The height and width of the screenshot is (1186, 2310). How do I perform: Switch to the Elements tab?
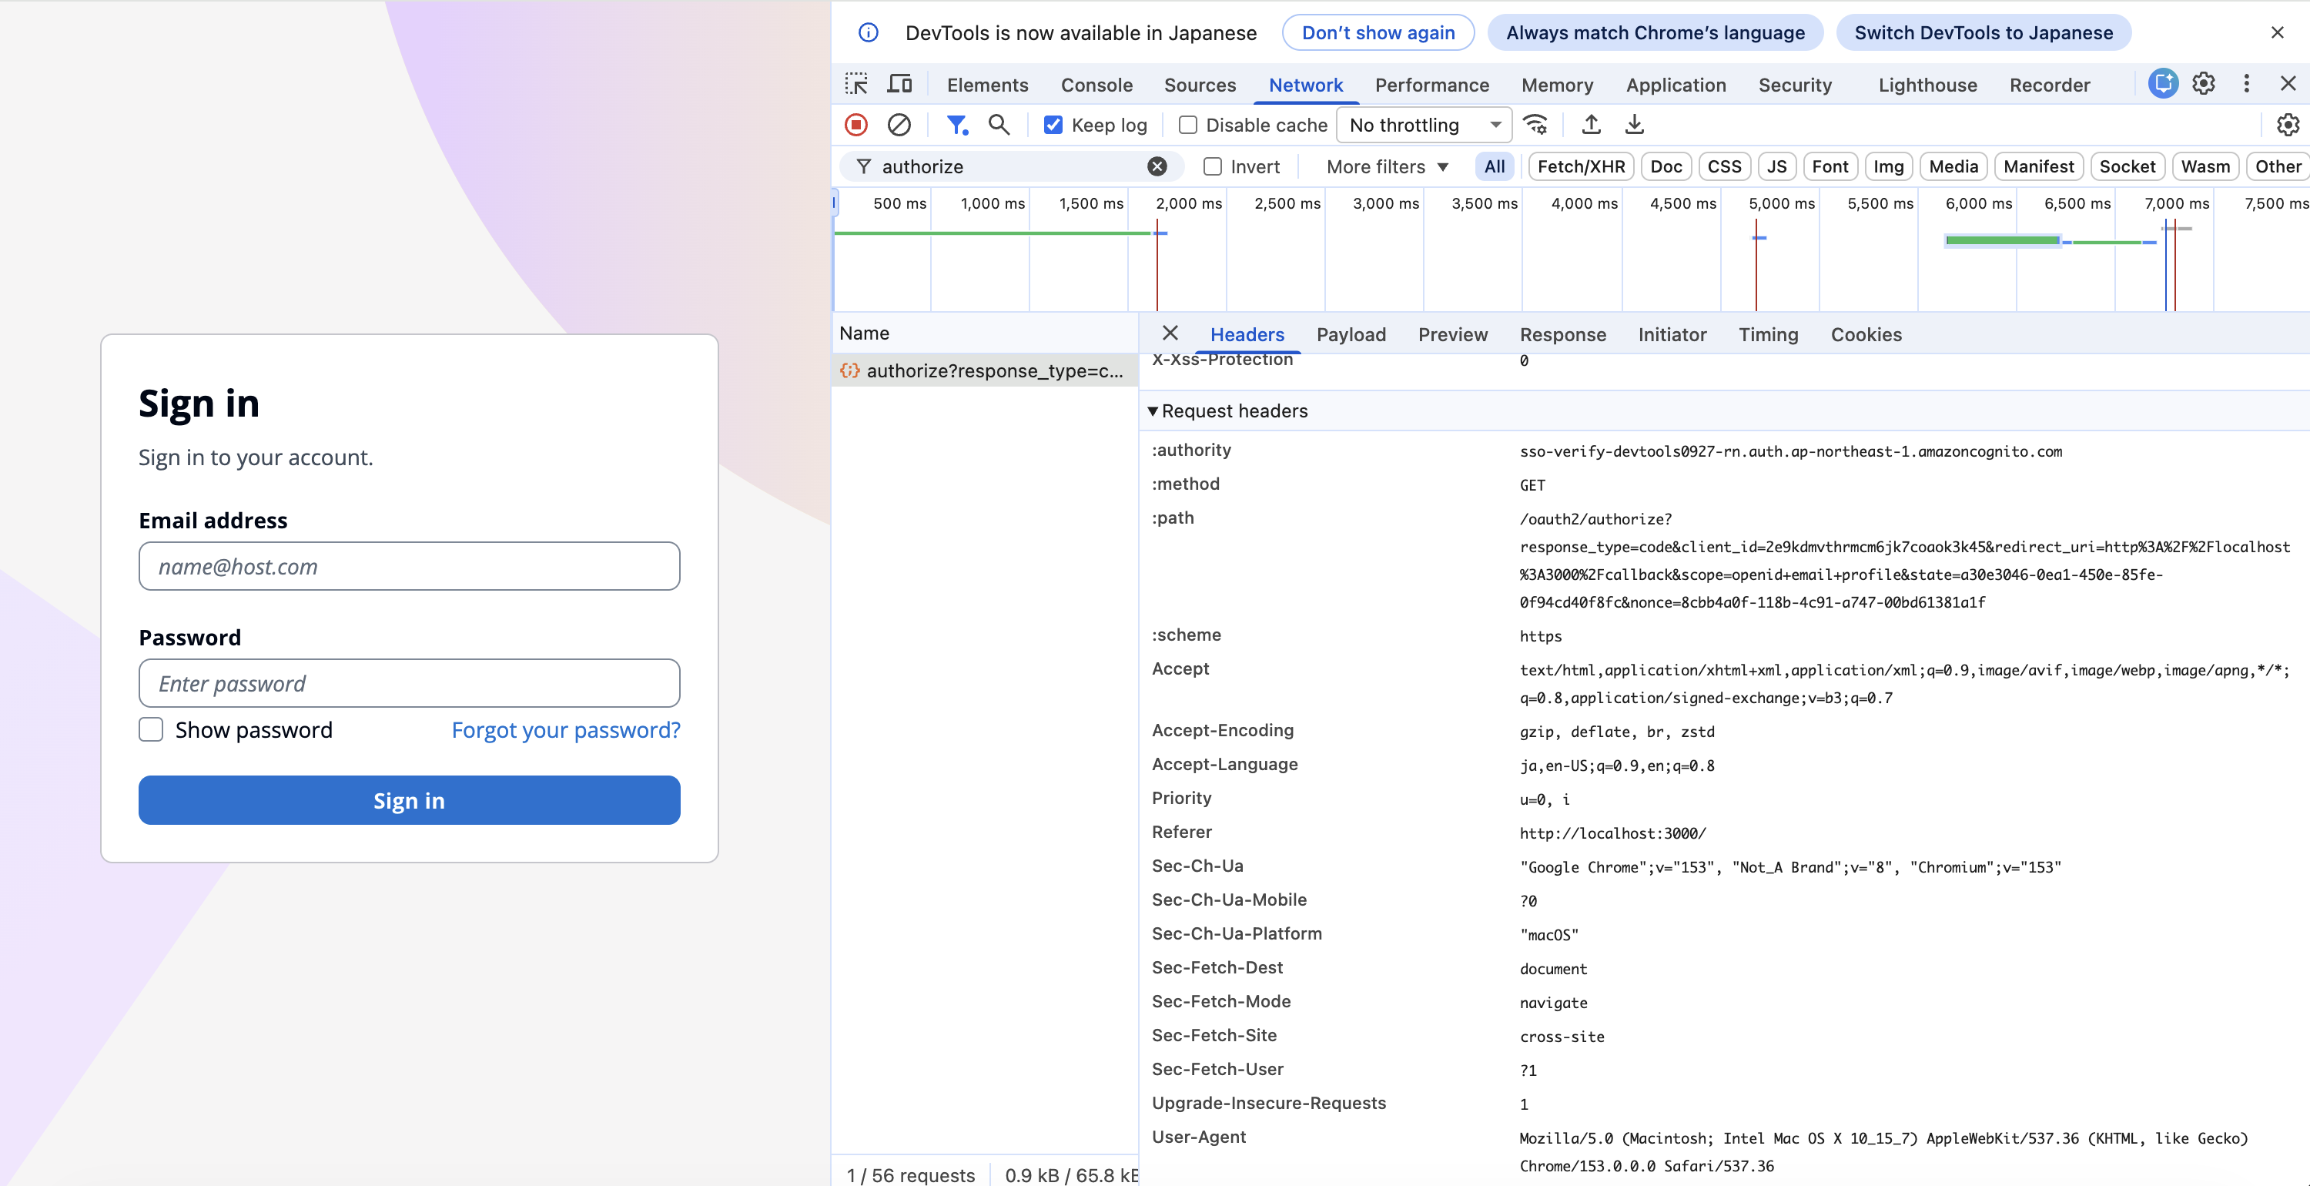[x=987, y=85]
